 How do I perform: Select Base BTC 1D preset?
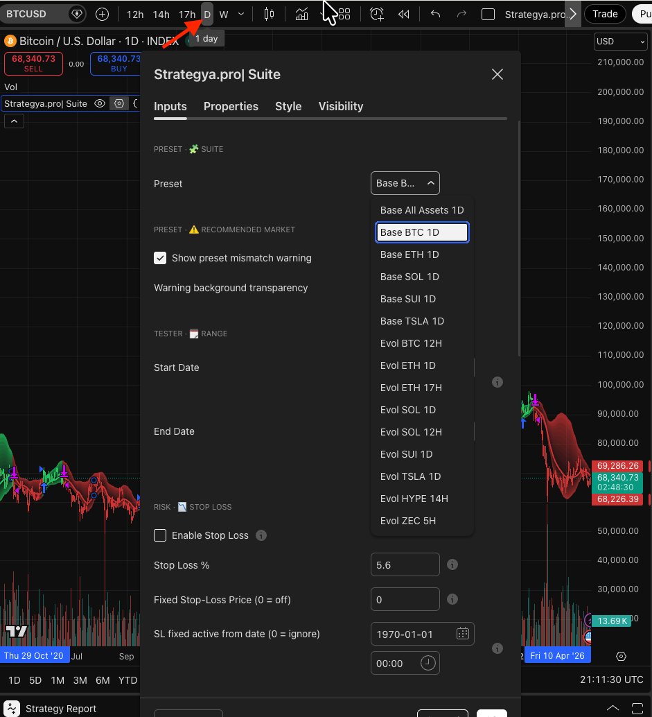pyautogui.click(x=422, y=232)
